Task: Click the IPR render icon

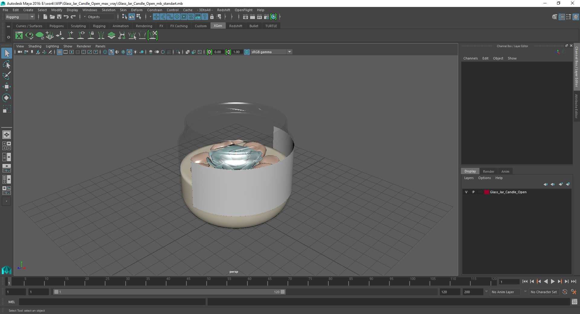Action: tap(259, 17)
